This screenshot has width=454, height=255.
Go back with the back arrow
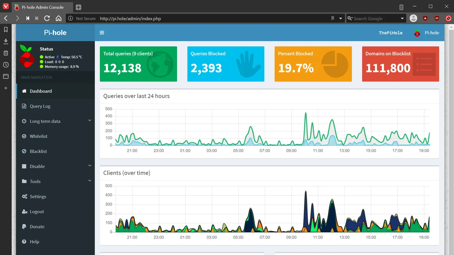6,18
